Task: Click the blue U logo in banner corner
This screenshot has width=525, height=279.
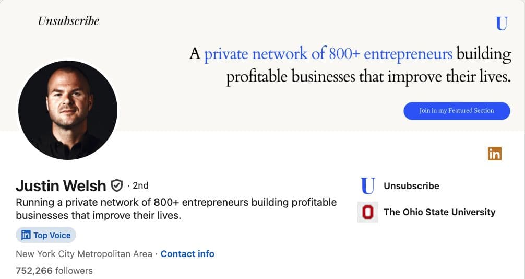Action: (502, 24)
